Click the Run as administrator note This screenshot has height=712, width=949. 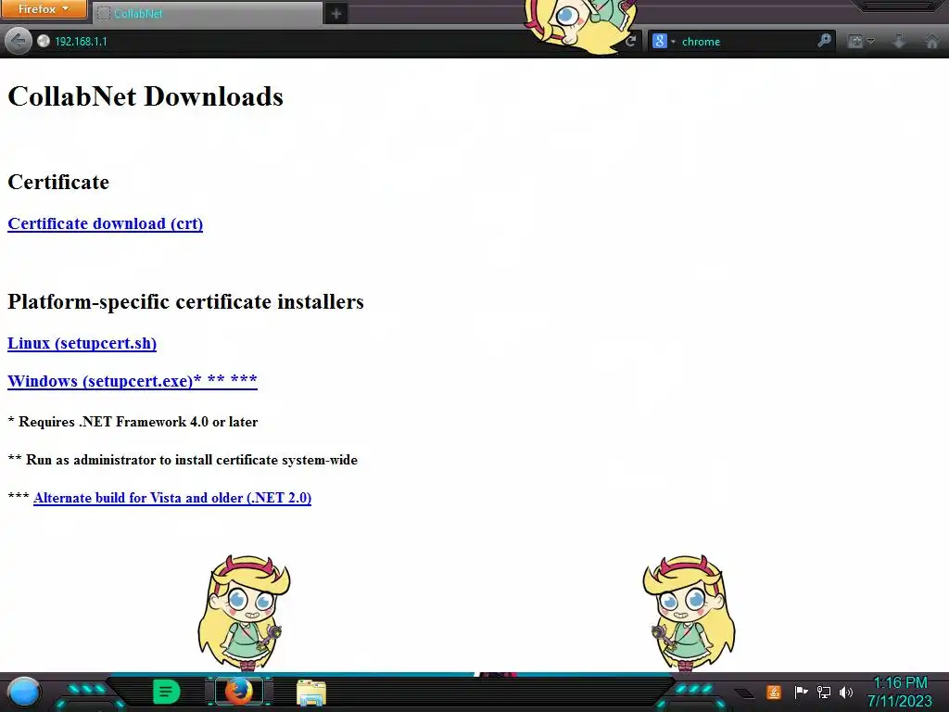click(183, 460)
